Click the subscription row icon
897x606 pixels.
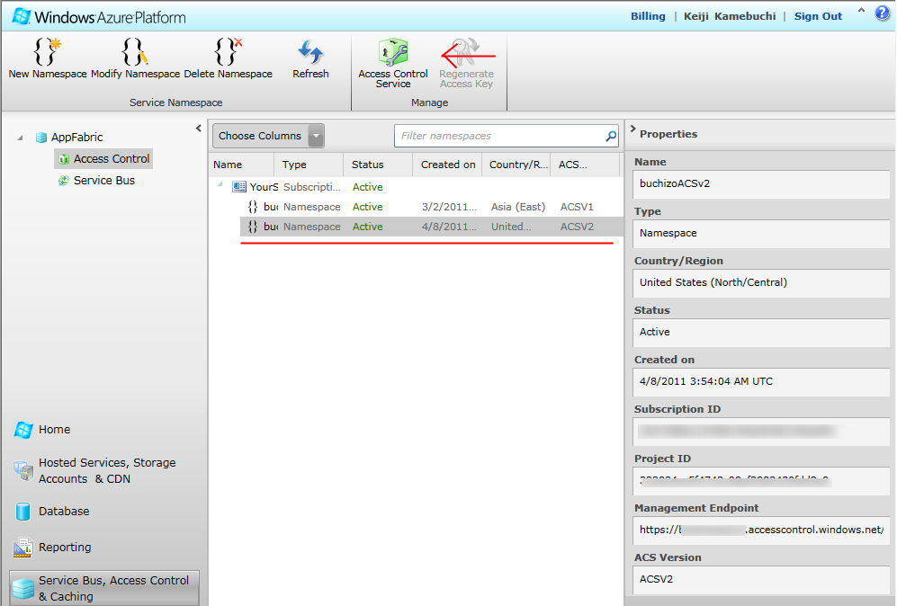point(239,187)
